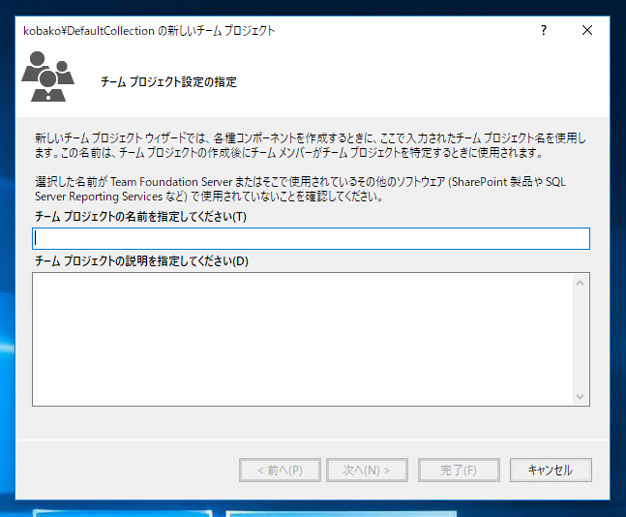The image size is (626, 517).
Task: Close the new team project dialog
Action: coord(587,30)
